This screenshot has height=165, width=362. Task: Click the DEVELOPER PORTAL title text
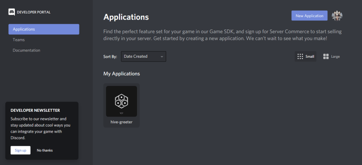tap(34, 12)
